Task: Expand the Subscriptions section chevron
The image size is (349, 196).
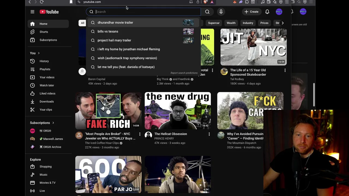Action: coord(53,123)
